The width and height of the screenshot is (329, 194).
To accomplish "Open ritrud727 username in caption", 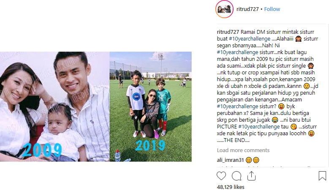I will [x=228, y=32].
